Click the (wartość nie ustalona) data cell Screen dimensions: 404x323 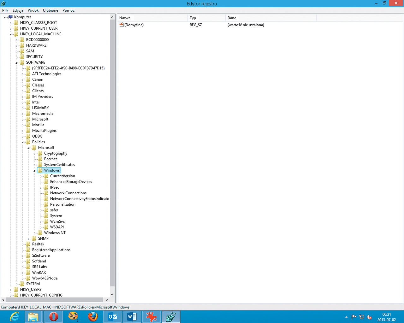pyautogui.click(x=246, y=25)
